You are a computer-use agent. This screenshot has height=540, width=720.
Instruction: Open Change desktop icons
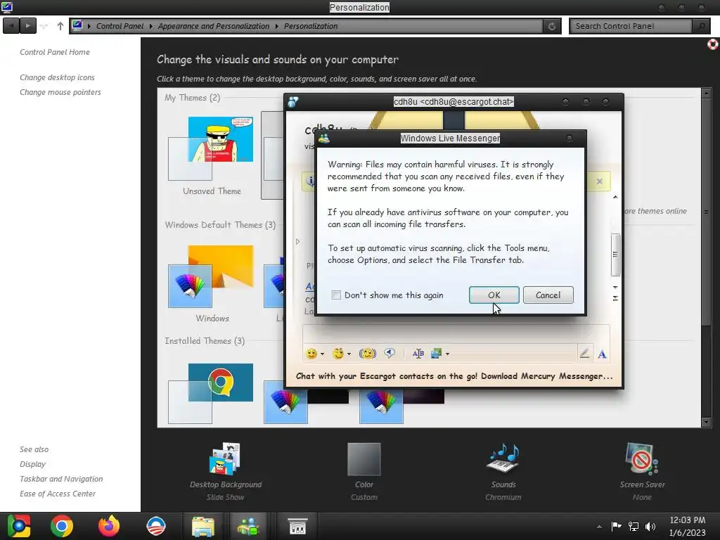[57, 77]
